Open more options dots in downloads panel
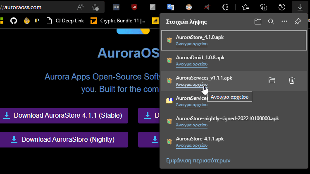The image size is (310, 174). (x=284, y=21)
